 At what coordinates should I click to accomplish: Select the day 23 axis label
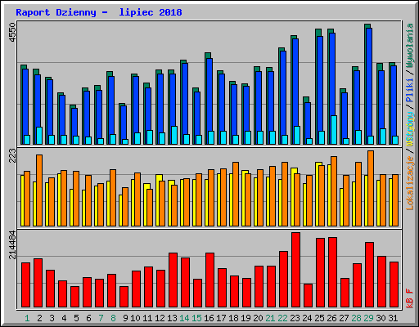point(295,318)
